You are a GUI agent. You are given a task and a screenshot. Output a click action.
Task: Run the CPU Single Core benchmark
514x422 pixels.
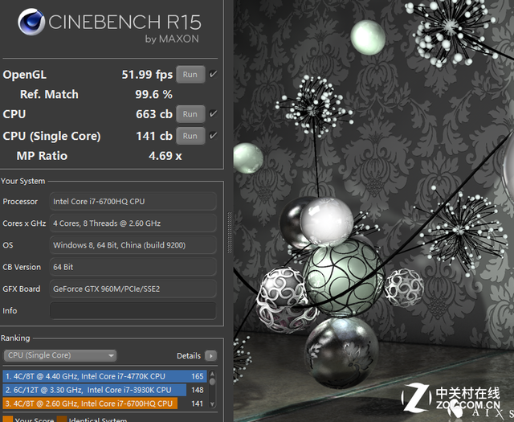pyautogui.click(x=190, y=136)
